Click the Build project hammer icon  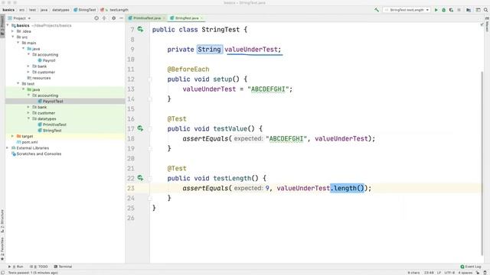click(377, 10)
